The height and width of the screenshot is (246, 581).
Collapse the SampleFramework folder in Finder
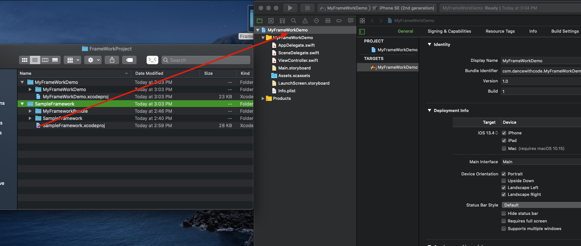point(22,104)
